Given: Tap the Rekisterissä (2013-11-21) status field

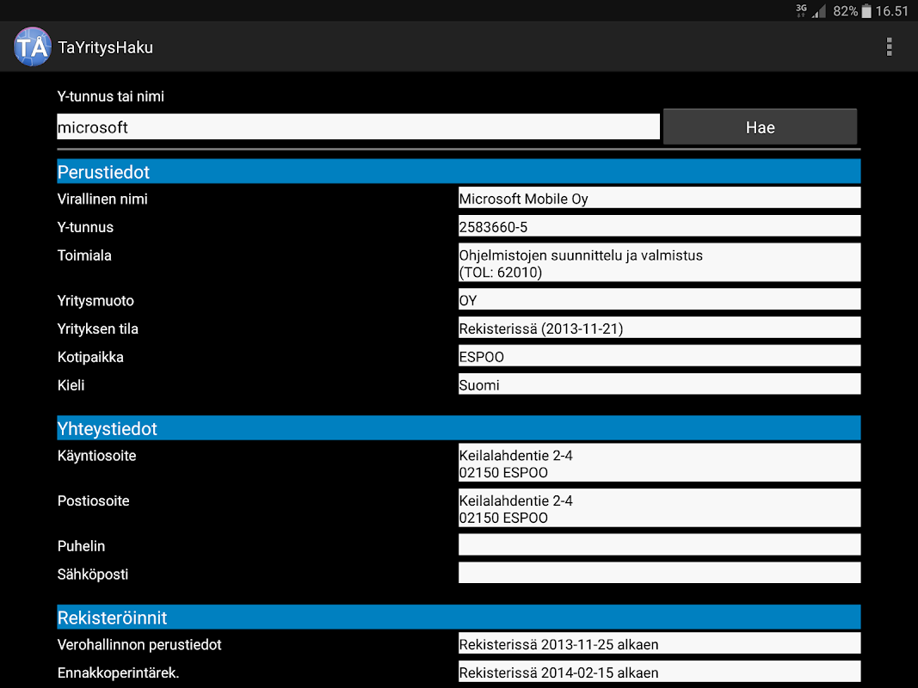Looking at the screenshot, I should point(659,328).
